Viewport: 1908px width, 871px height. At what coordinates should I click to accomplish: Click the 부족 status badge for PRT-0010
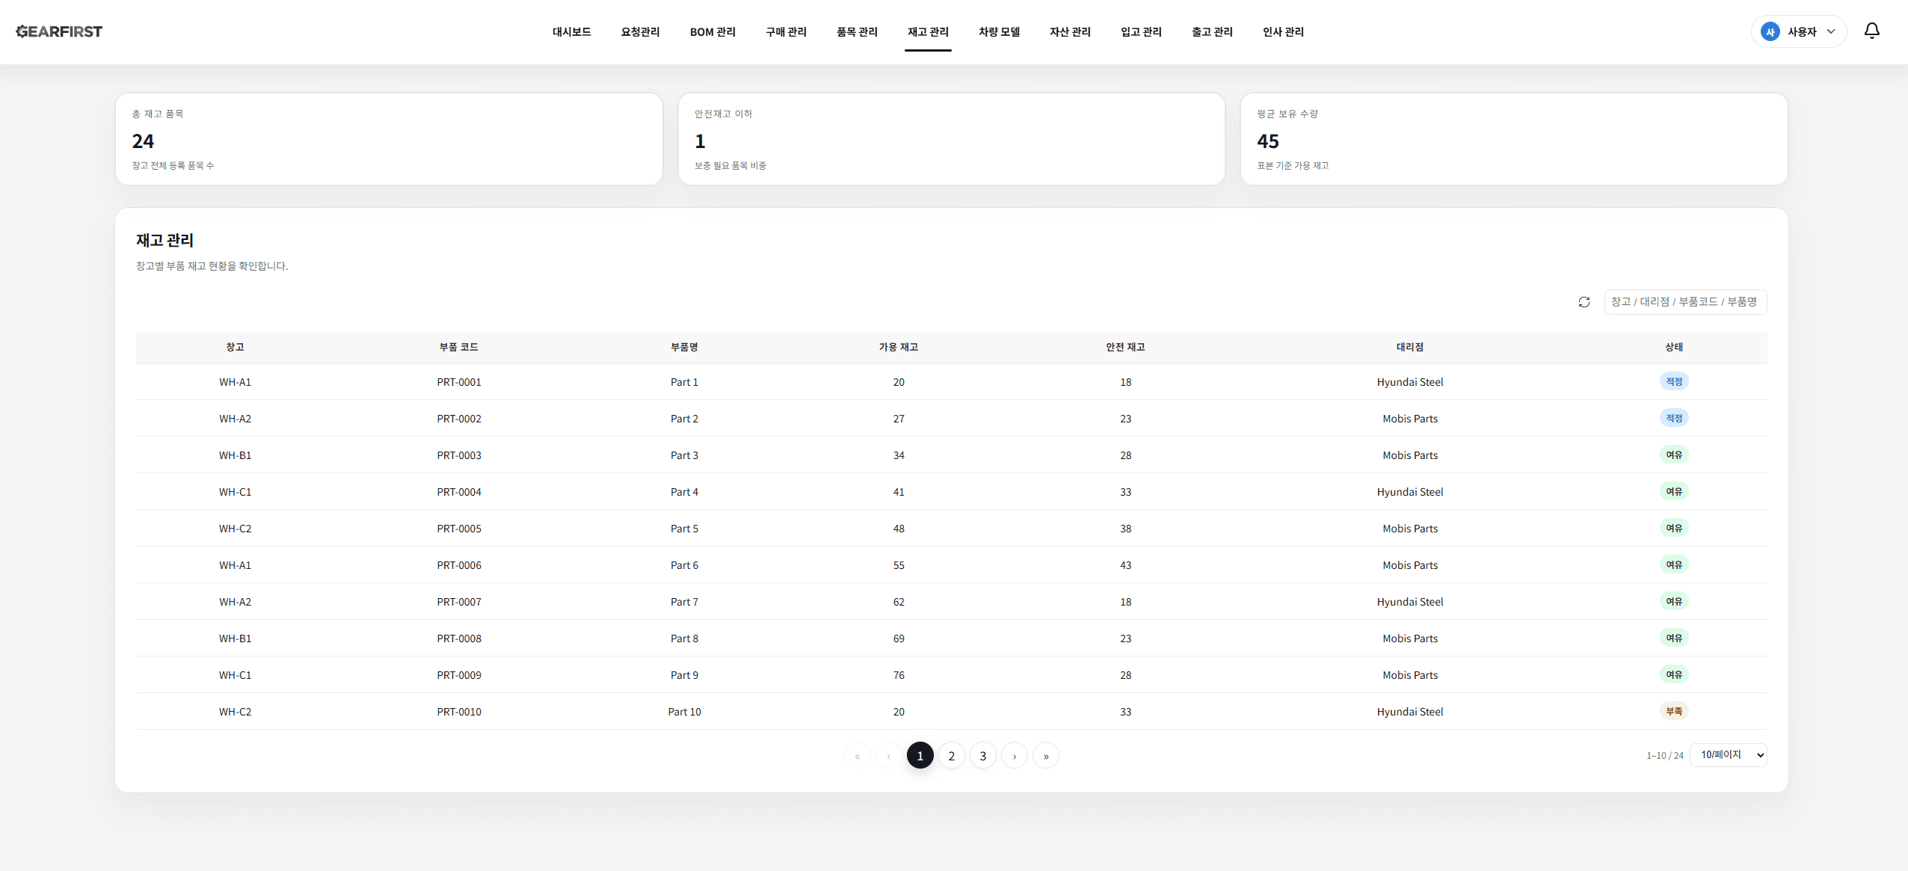click(1673, 711)
